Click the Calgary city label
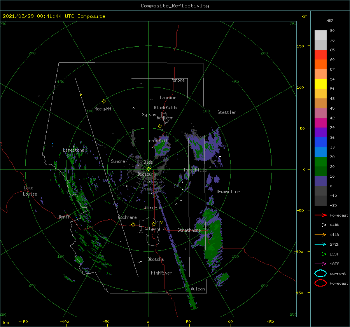 [x=152, y=229]
